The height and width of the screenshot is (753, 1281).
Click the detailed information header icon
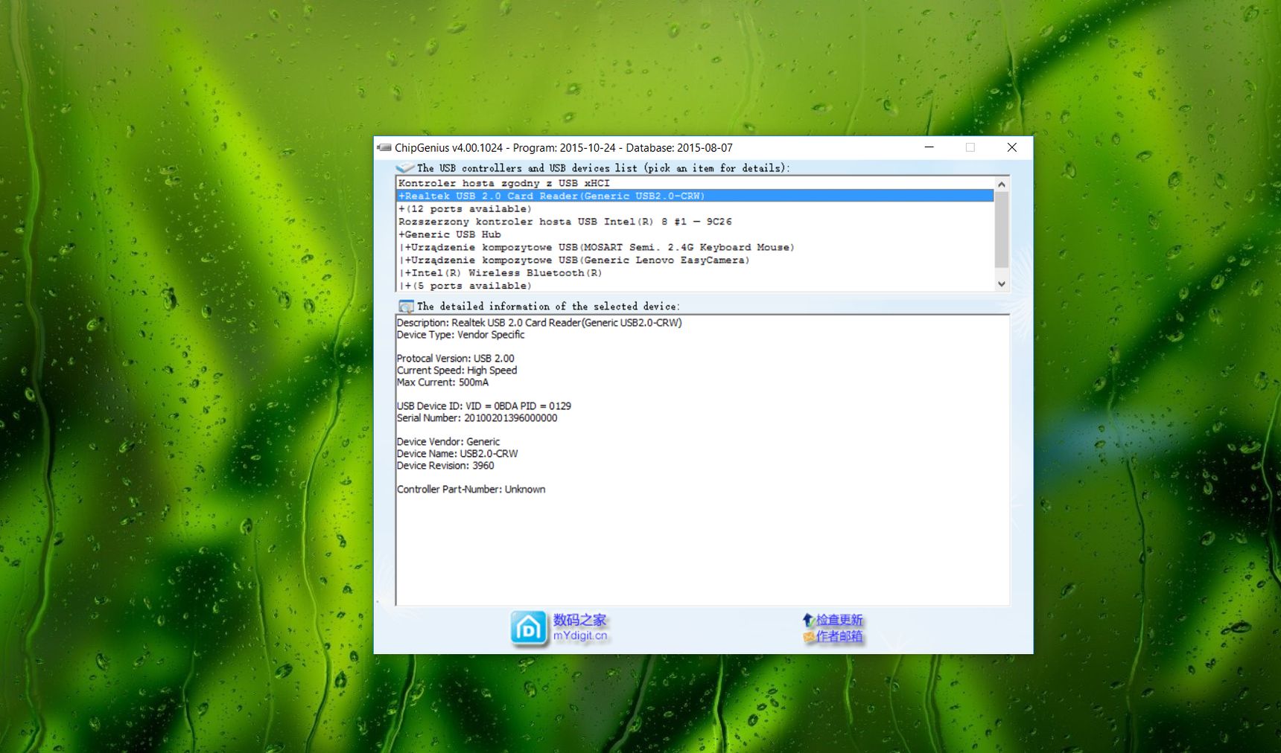coord(406,306)
